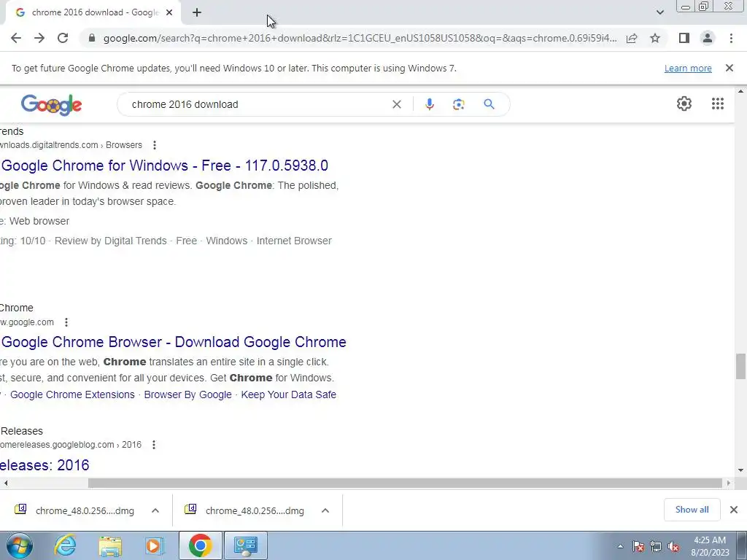Search by voice microphone icon

[x=429, y=104]
